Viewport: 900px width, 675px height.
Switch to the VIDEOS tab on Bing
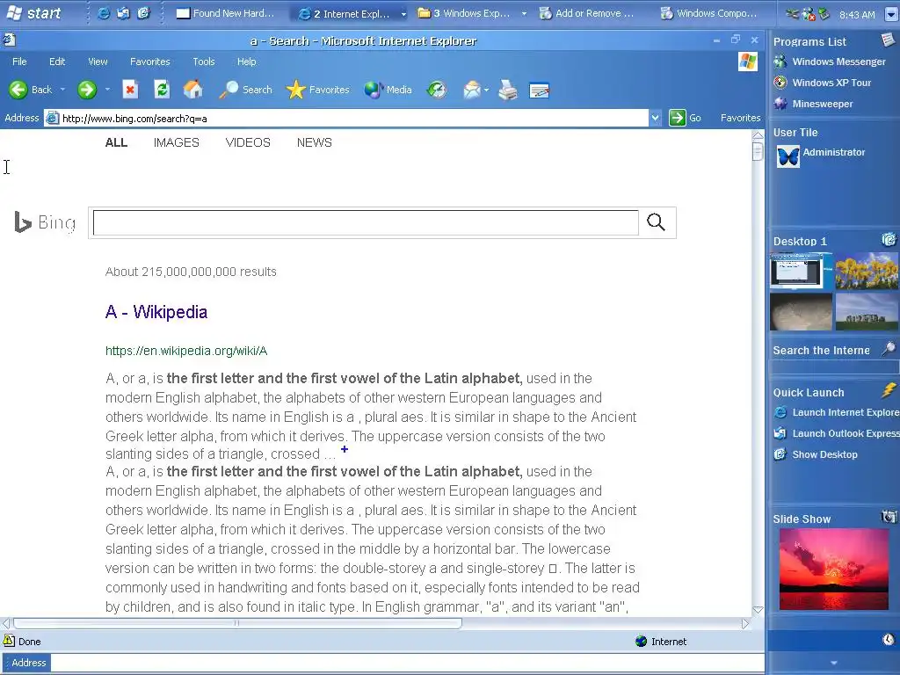pos(248,142)
